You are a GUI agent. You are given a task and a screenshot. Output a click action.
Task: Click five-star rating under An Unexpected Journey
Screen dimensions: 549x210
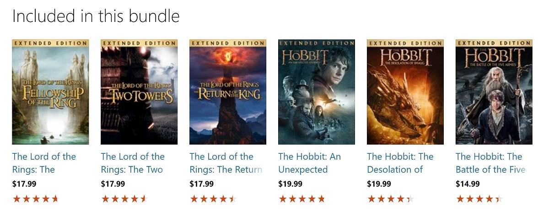click(x=302, y=199)
